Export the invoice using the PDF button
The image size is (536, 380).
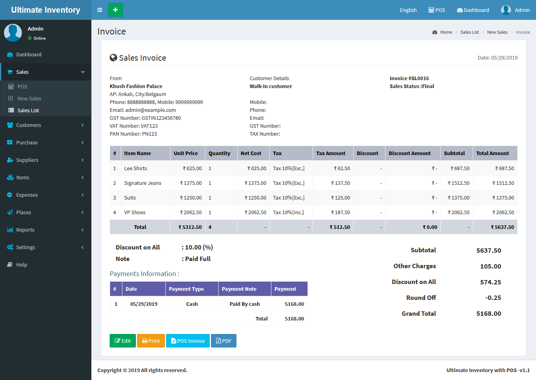(224, 341)
